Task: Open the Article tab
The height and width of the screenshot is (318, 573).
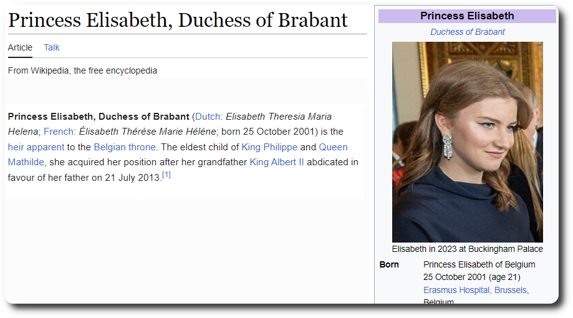Action: (20, 47)
